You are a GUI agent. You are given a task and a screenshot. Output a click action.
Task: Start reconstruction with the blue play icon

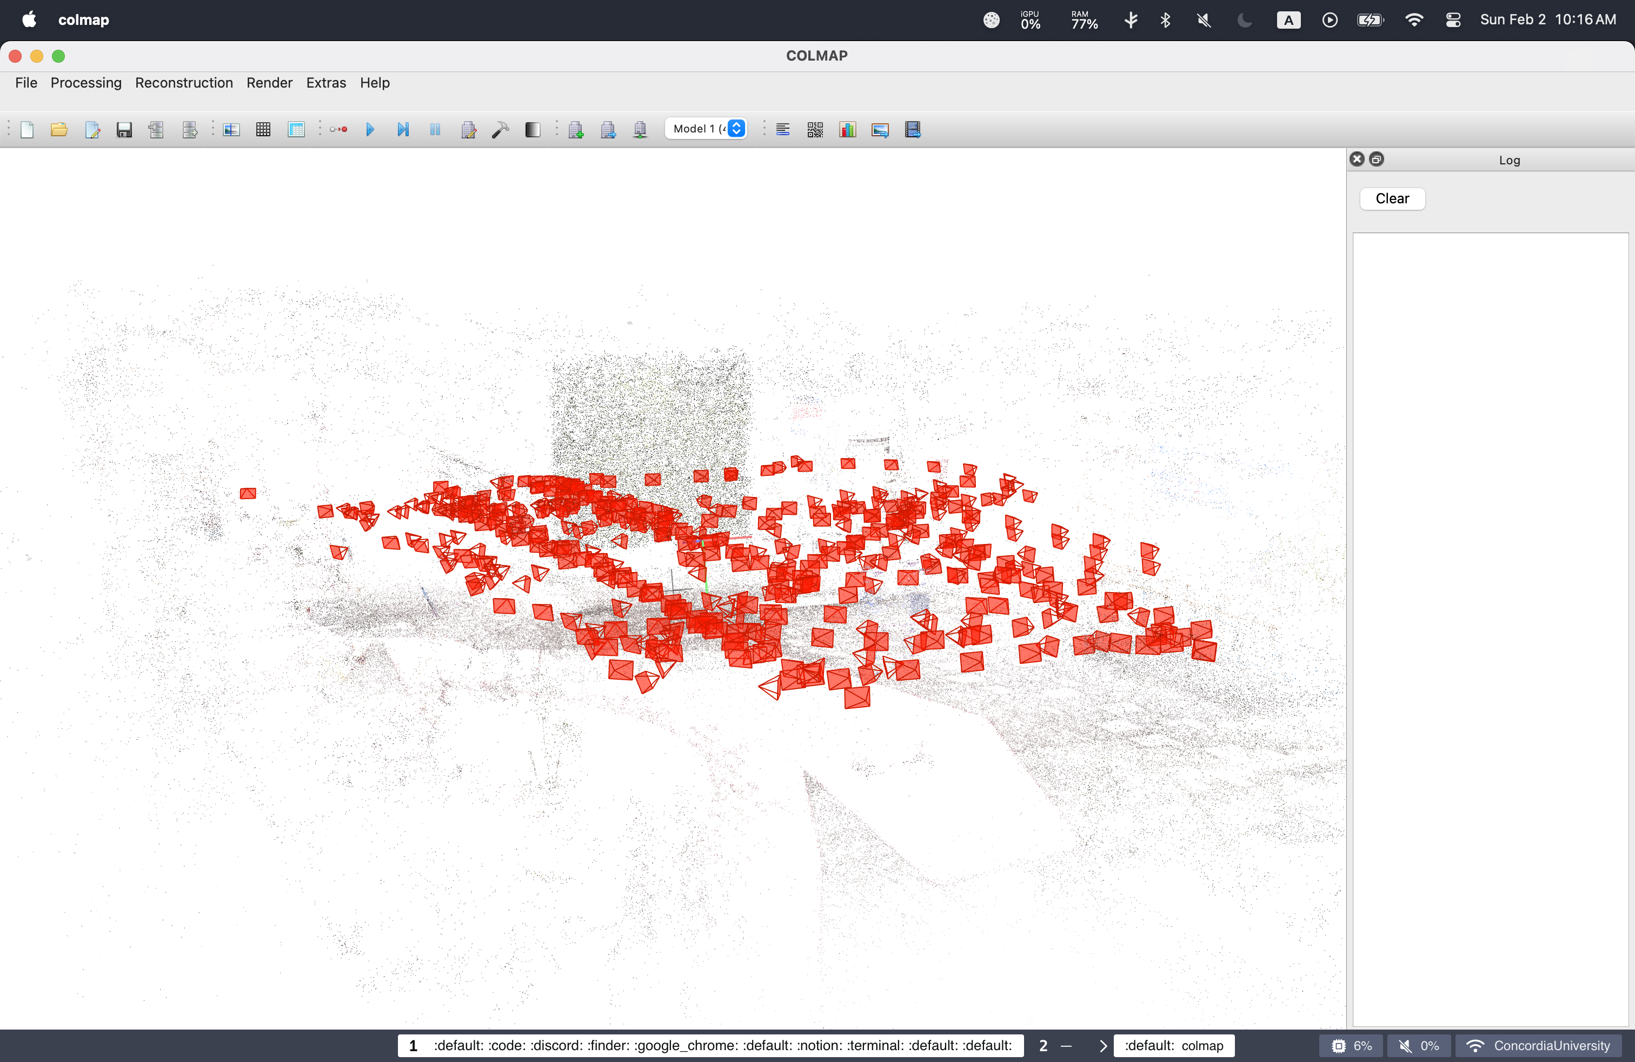tap(370, 129)
